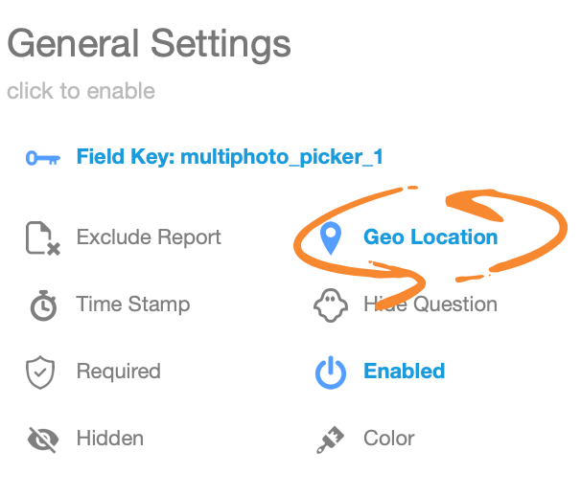Image resolution: width=581 pixels, height=496 pixels.
Task: Click the key icon beside Field Key
Action: click(43, 157)
